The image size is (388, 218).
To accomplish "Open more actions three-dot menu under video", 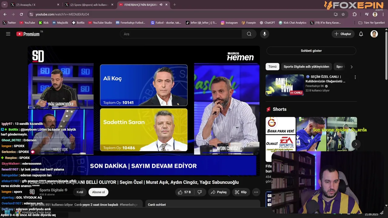I will pos(256,192).
